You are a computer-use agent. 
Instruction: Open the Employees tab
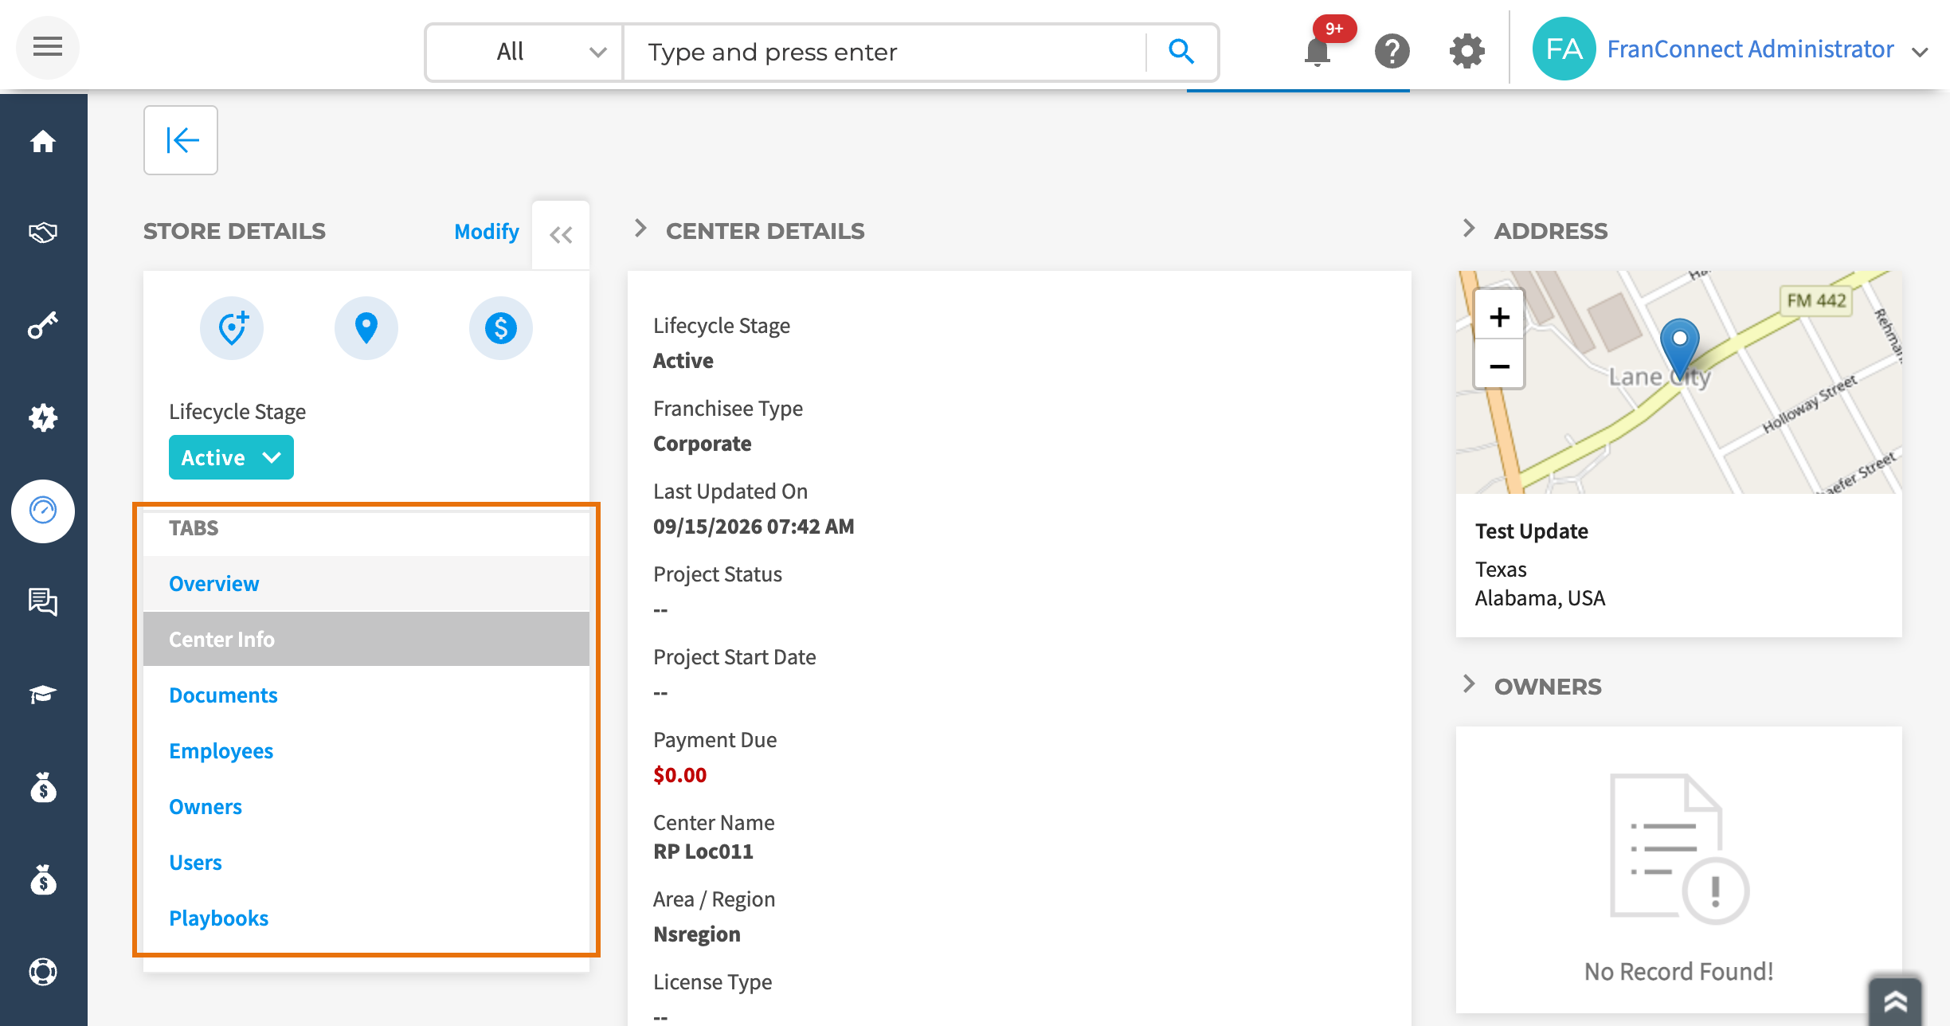pyautogui.click(x=366, y=750)
